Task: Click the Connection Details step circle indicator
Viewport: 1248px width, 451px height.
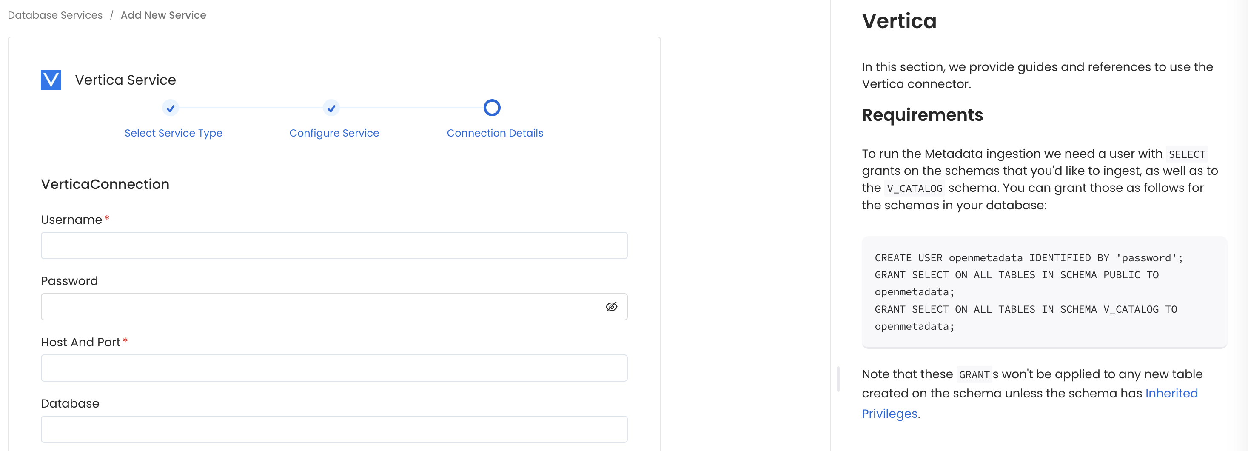Action: pyautogui.click(x=492, y=107)
